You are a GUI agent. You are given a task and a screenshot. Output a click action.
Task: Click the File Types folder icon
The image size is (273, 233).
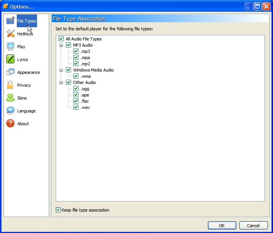tap(11, 21)
